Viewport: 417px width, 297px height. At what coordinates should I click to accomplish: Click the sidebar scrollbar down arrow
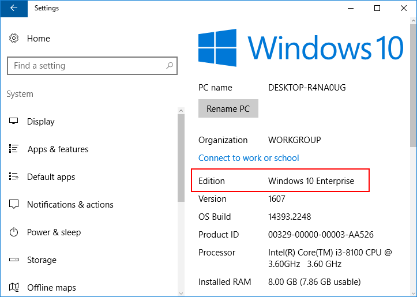tap(181, 294)
